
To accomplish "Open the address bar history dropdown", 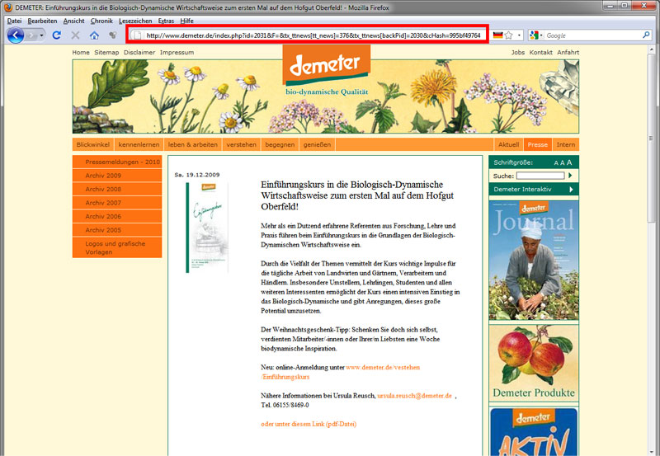I will (x=519, y=35).
